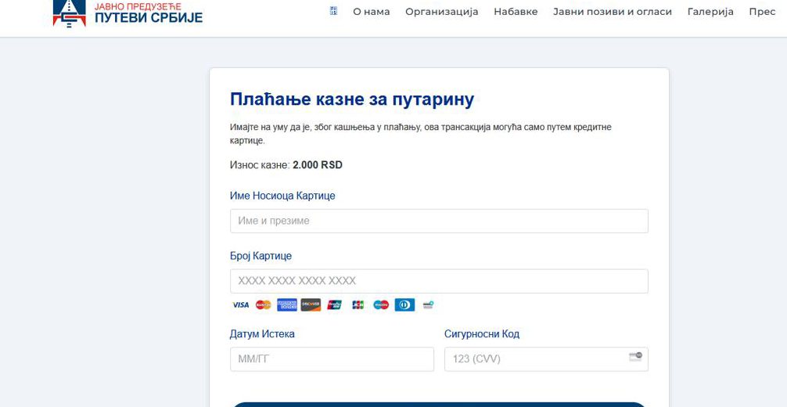Select the Датум Истека MM/ГГ field
The height and width of the screenshot is (407, 787).
point(332,359)
